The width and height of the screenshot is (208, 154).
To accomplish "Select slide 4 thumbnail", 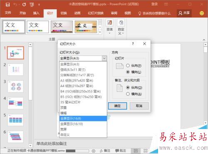I will [15, 103].
